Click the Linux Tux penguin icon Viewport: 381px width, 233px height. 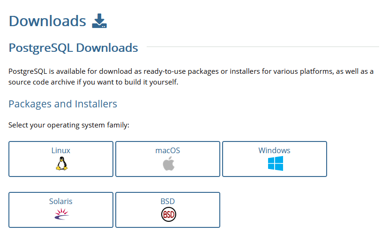tap(61, 164)
